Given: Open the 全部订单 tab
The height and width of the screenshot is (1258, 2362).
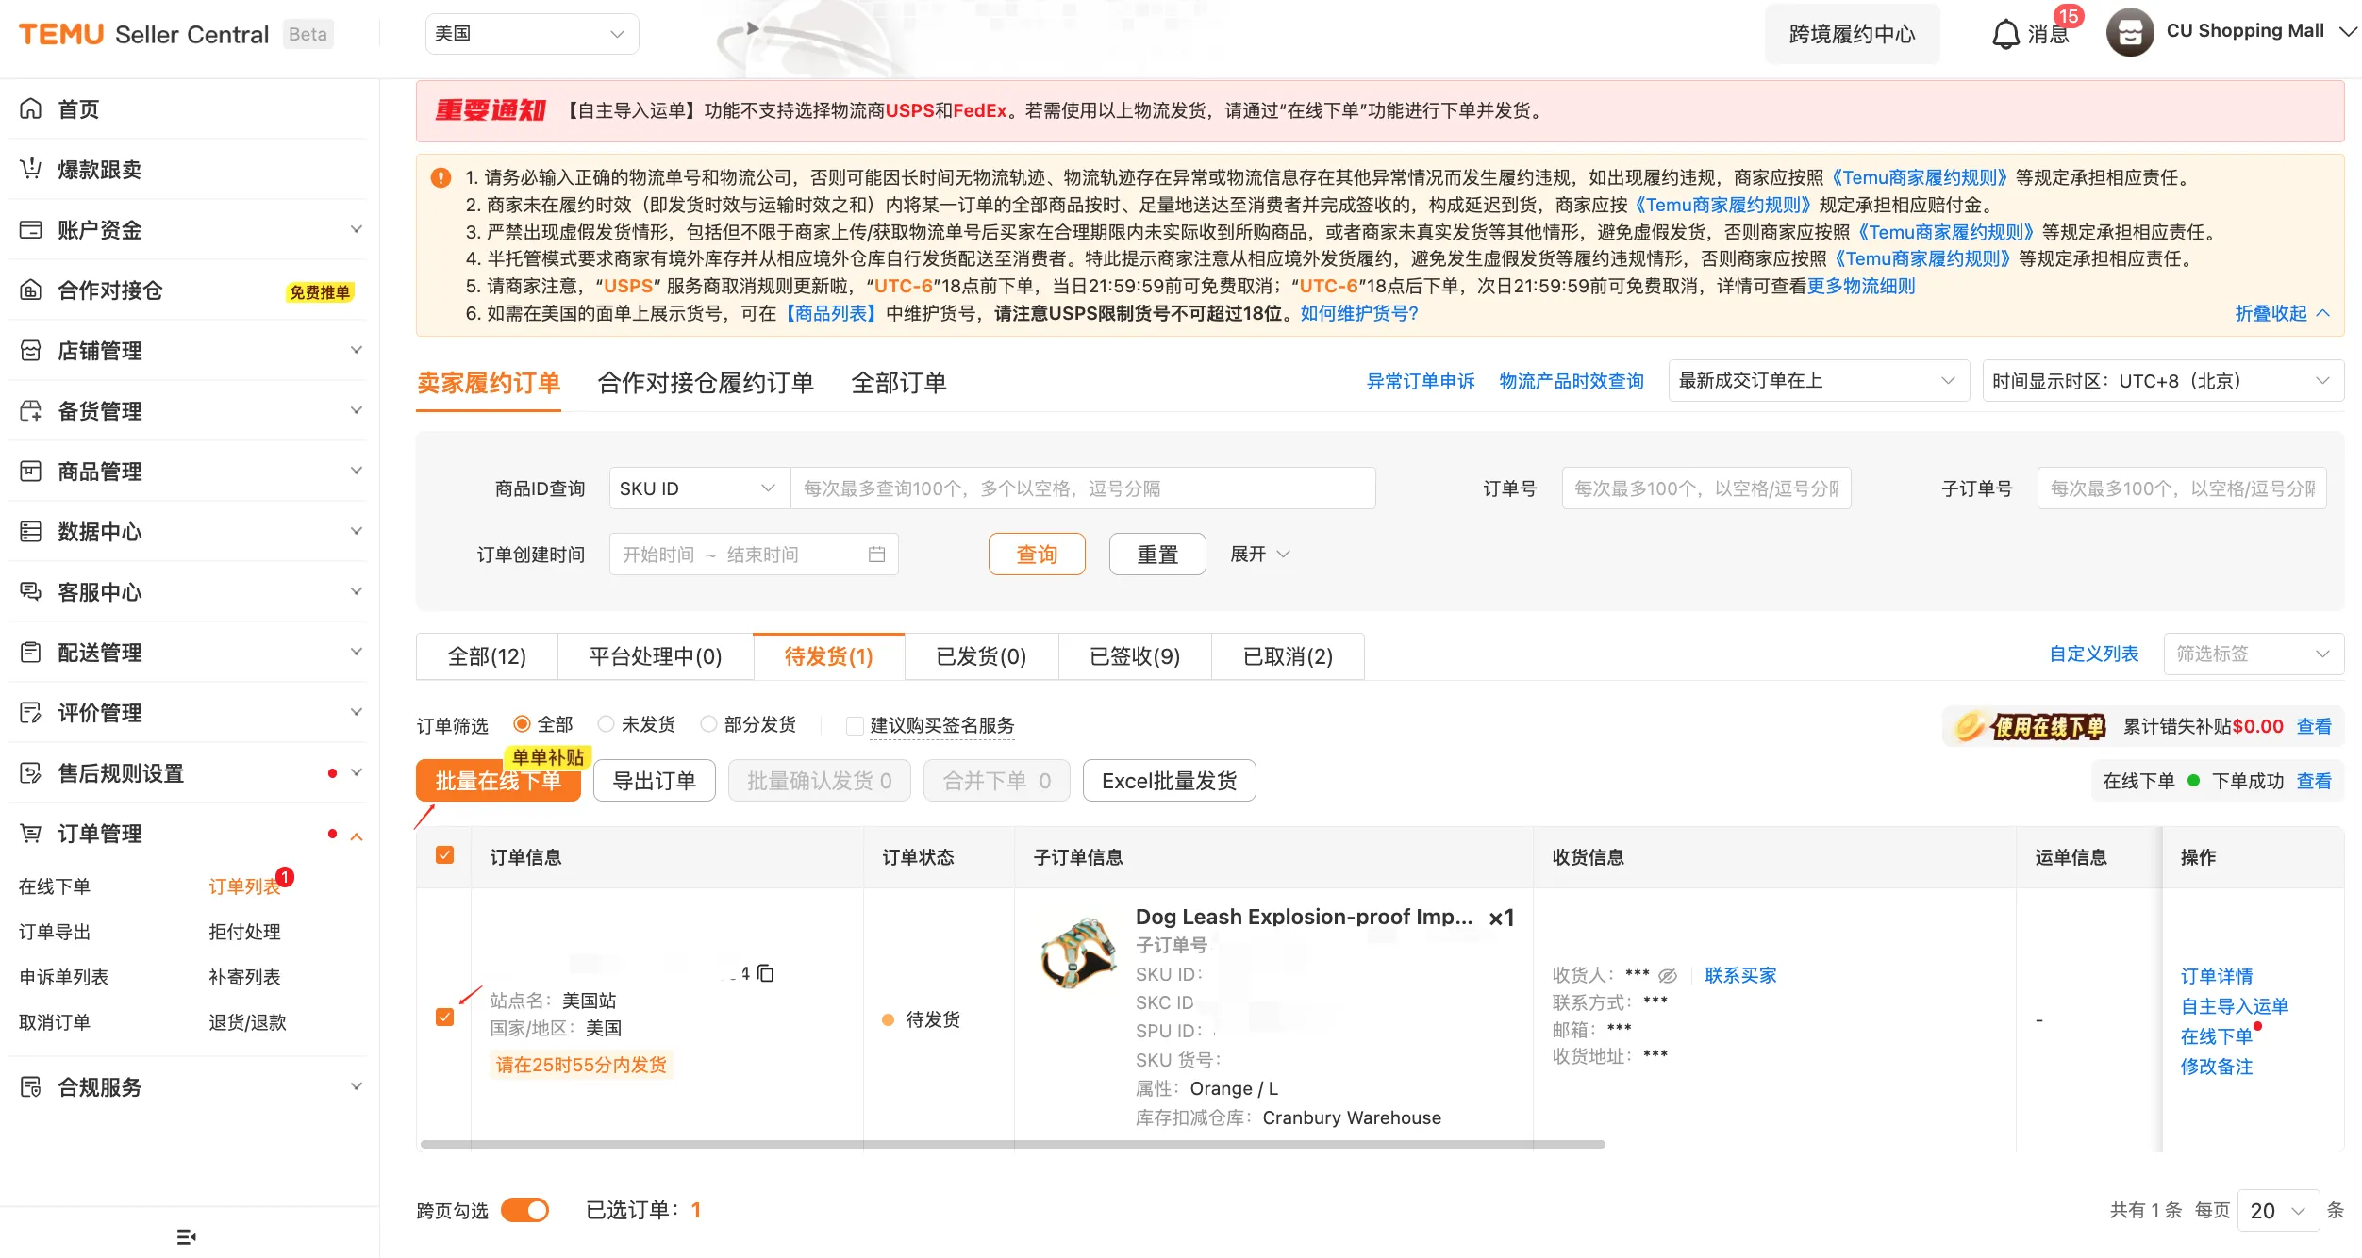Looking at the screenshot, I should (898, 382).
